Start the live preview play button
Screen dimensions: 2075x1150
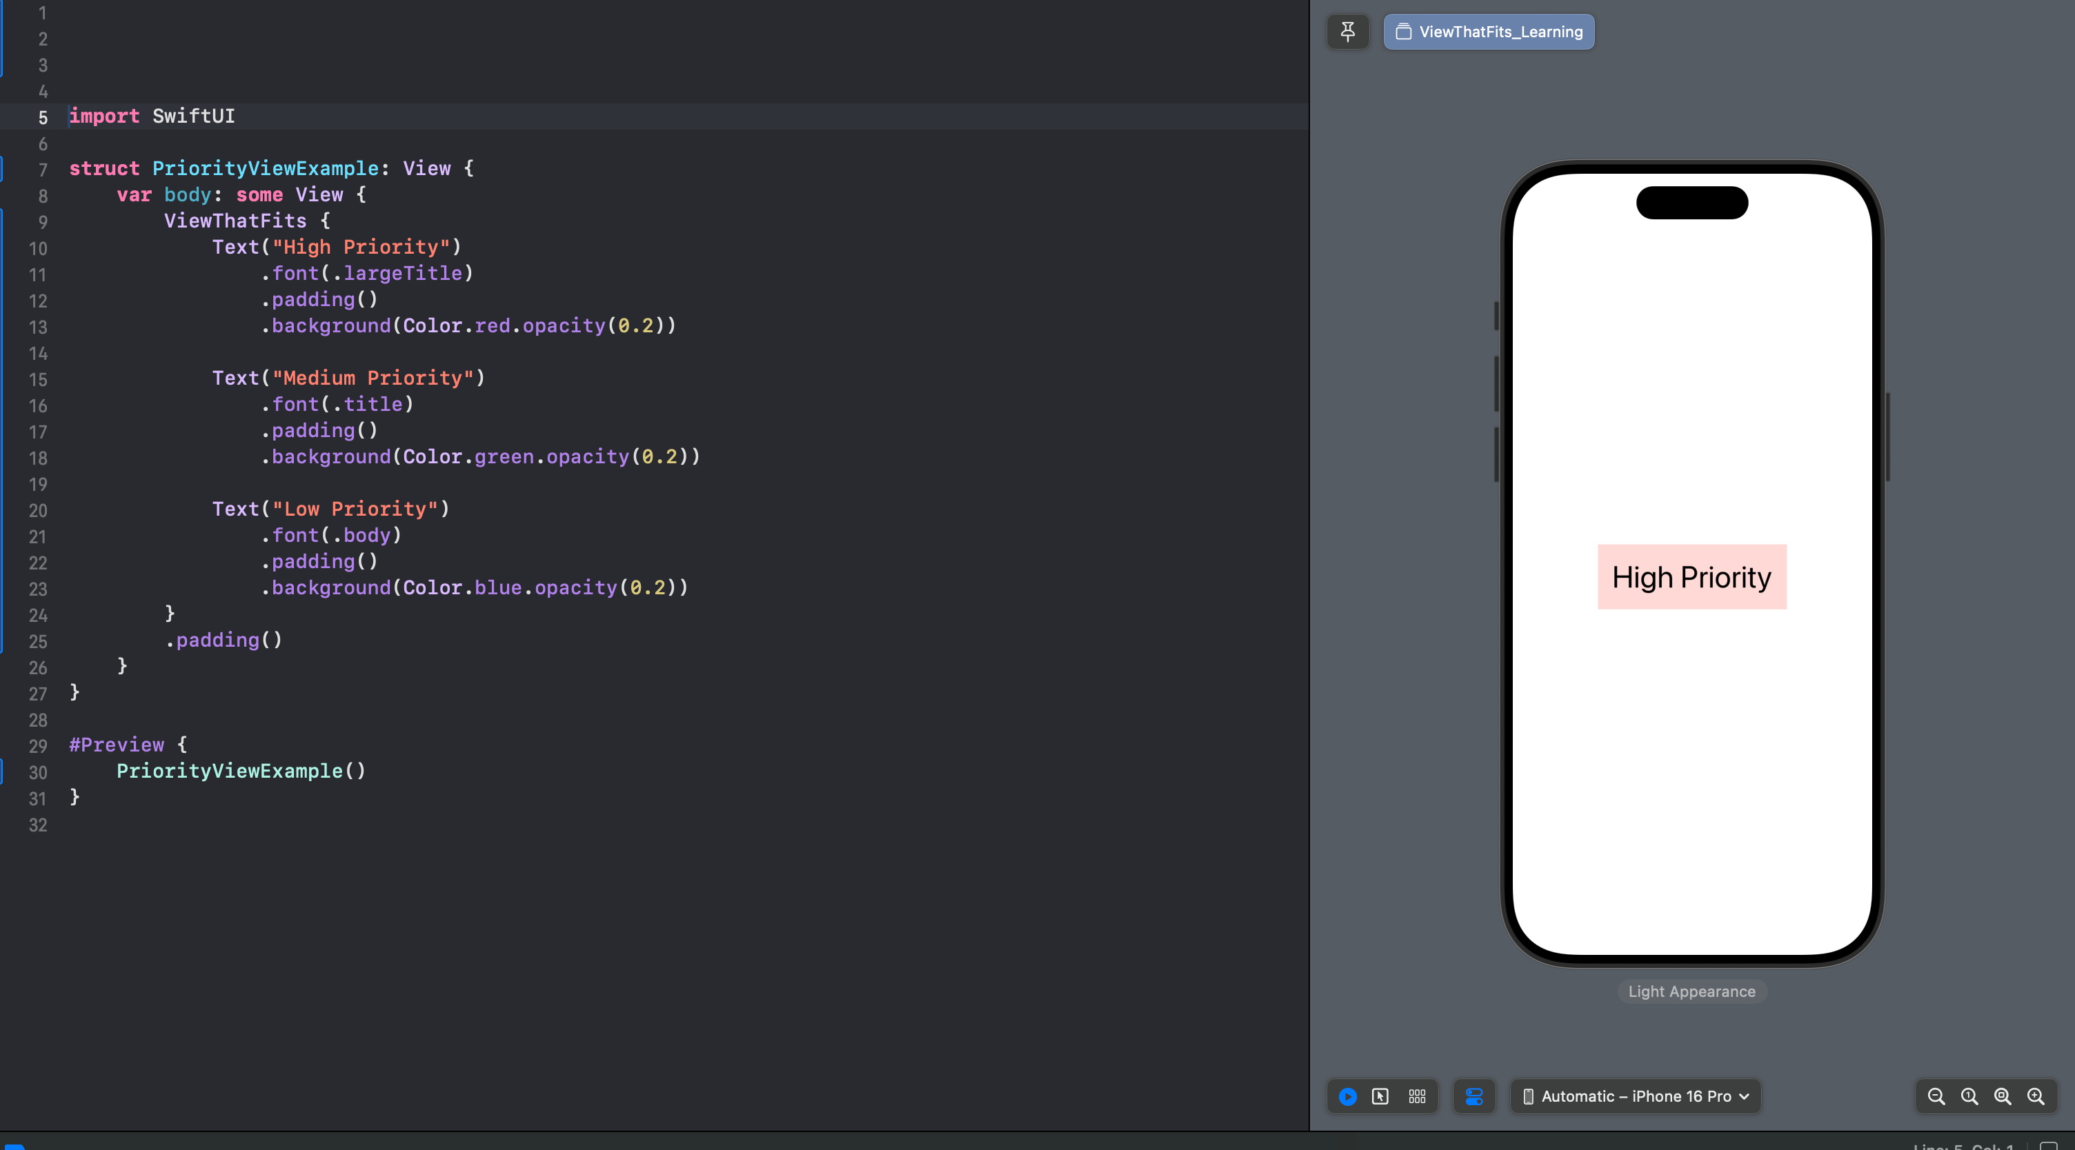click(1348, 1096)
